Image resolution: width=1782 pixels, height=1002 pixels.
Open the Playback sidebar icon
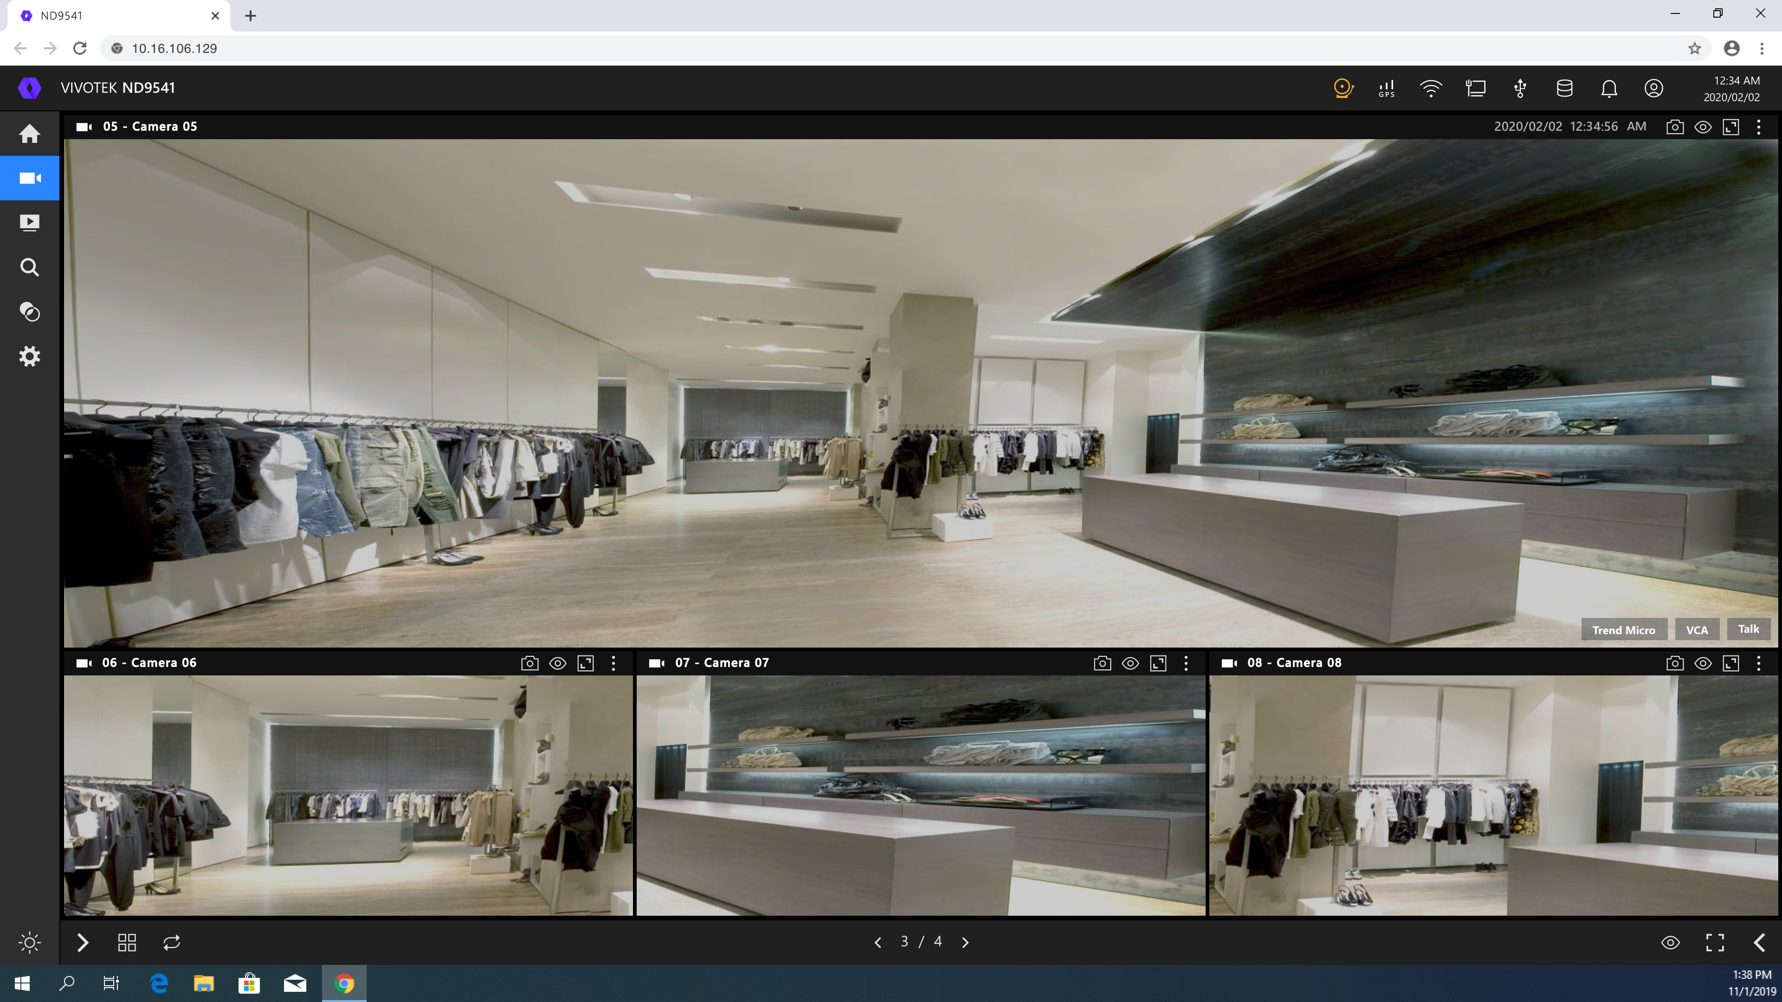(30, 223)
